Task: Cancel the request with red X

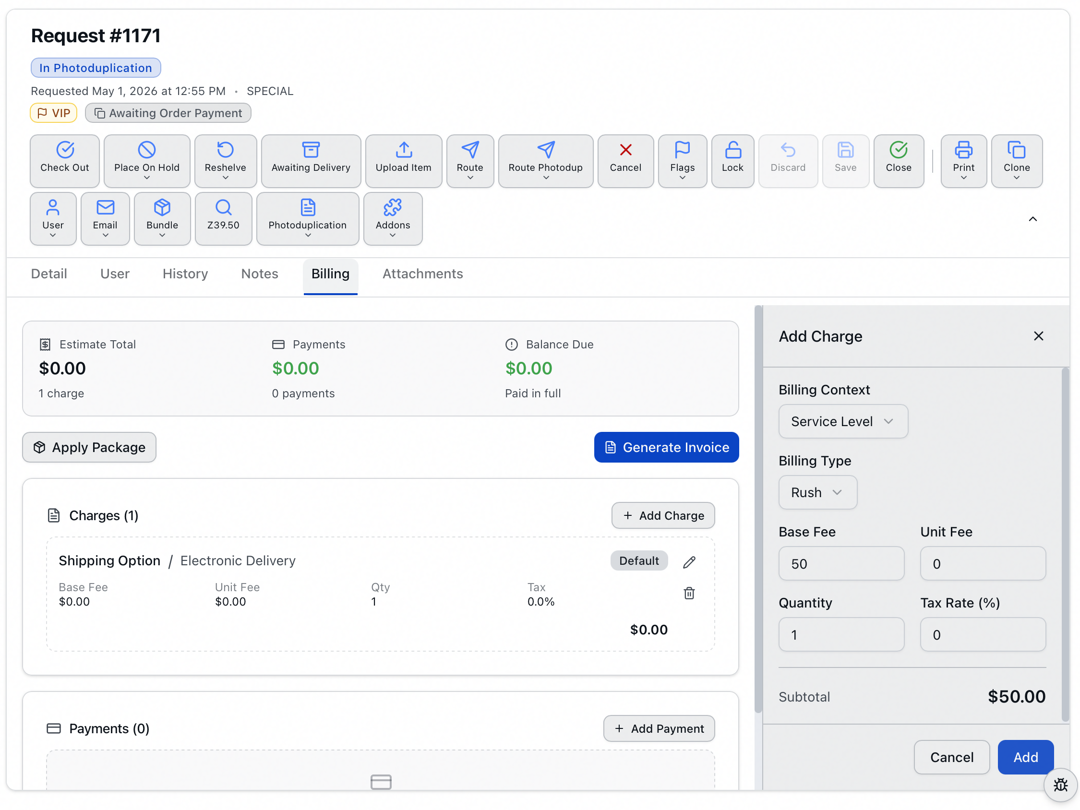Action: click(625, 161)
